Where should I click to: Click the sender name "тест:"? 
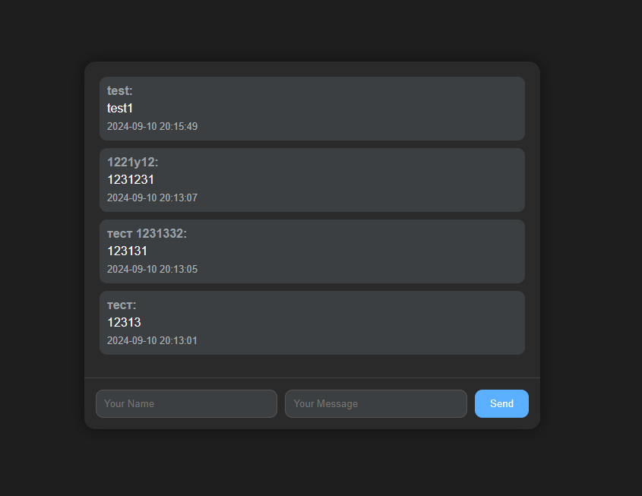(x=122, y=305)
